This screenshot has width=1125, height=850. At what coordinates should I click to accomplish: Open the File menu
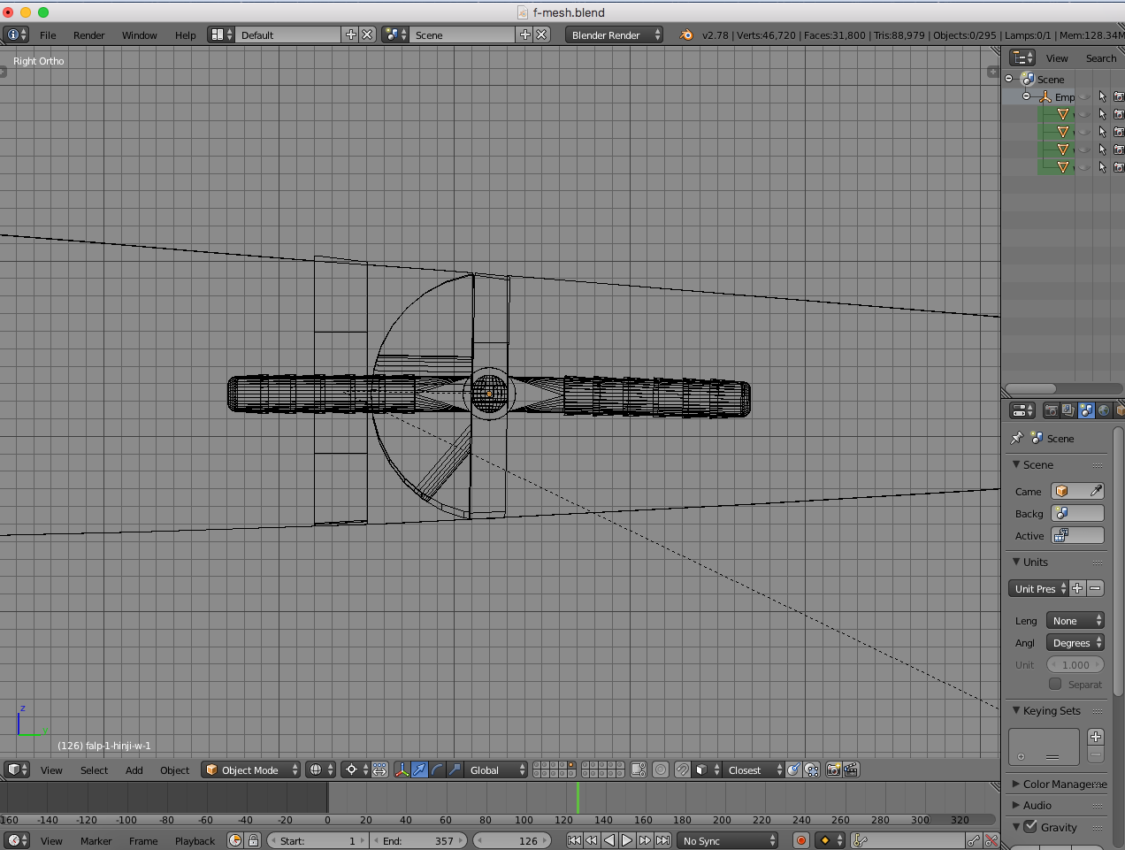click(48, 34)
